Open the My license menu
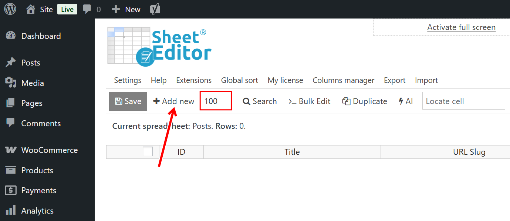The width and height of the screenshot is (510, 221). pos(286,80)
